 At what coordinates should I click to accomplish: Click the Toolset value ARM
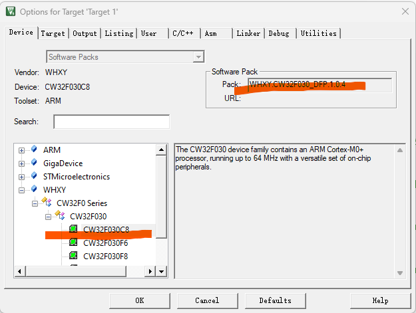(53, 101)
